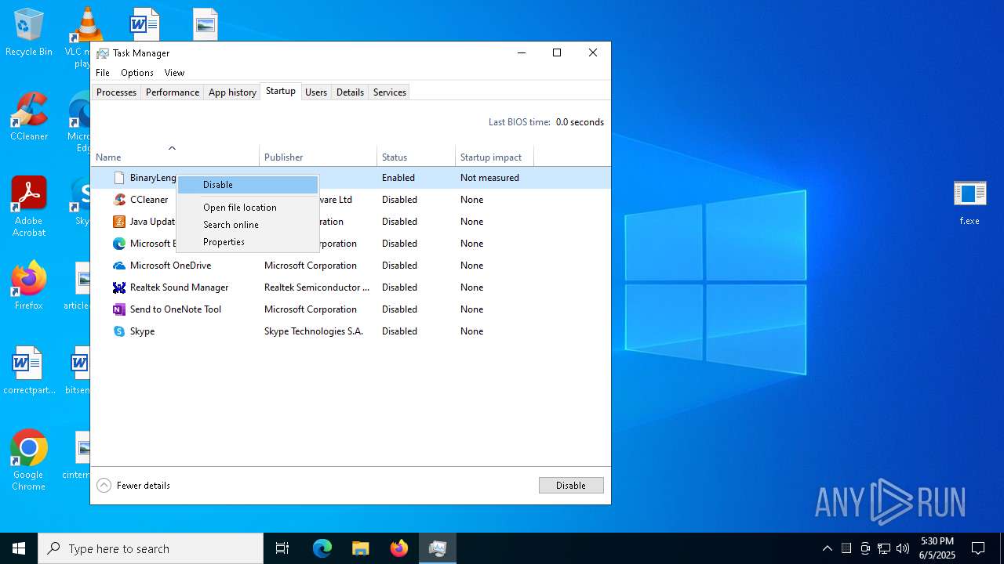Click the Enabled status of BinaryLeng
The height and width of the screenshot is (564, 1004).
(398, 178)
